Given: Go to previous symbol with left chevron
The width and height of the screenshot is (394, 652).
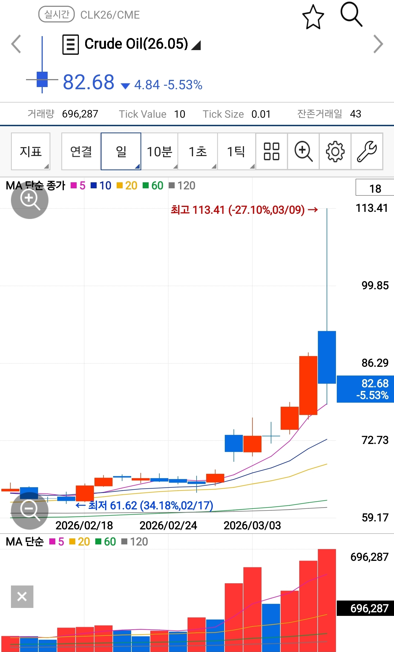Looking at the screenshot, I should 16,44.
